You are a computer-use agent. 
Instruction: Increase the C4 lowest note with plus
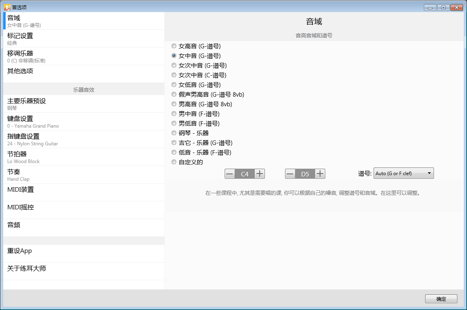pos(260,174)
